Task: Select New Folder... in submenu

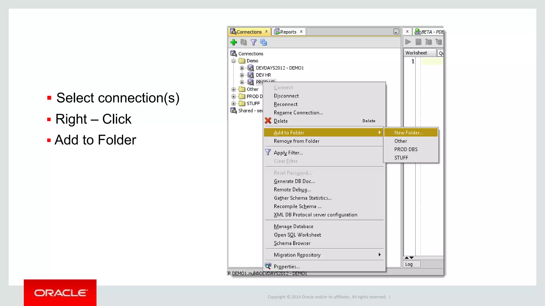Action: (x=411, y=133)
